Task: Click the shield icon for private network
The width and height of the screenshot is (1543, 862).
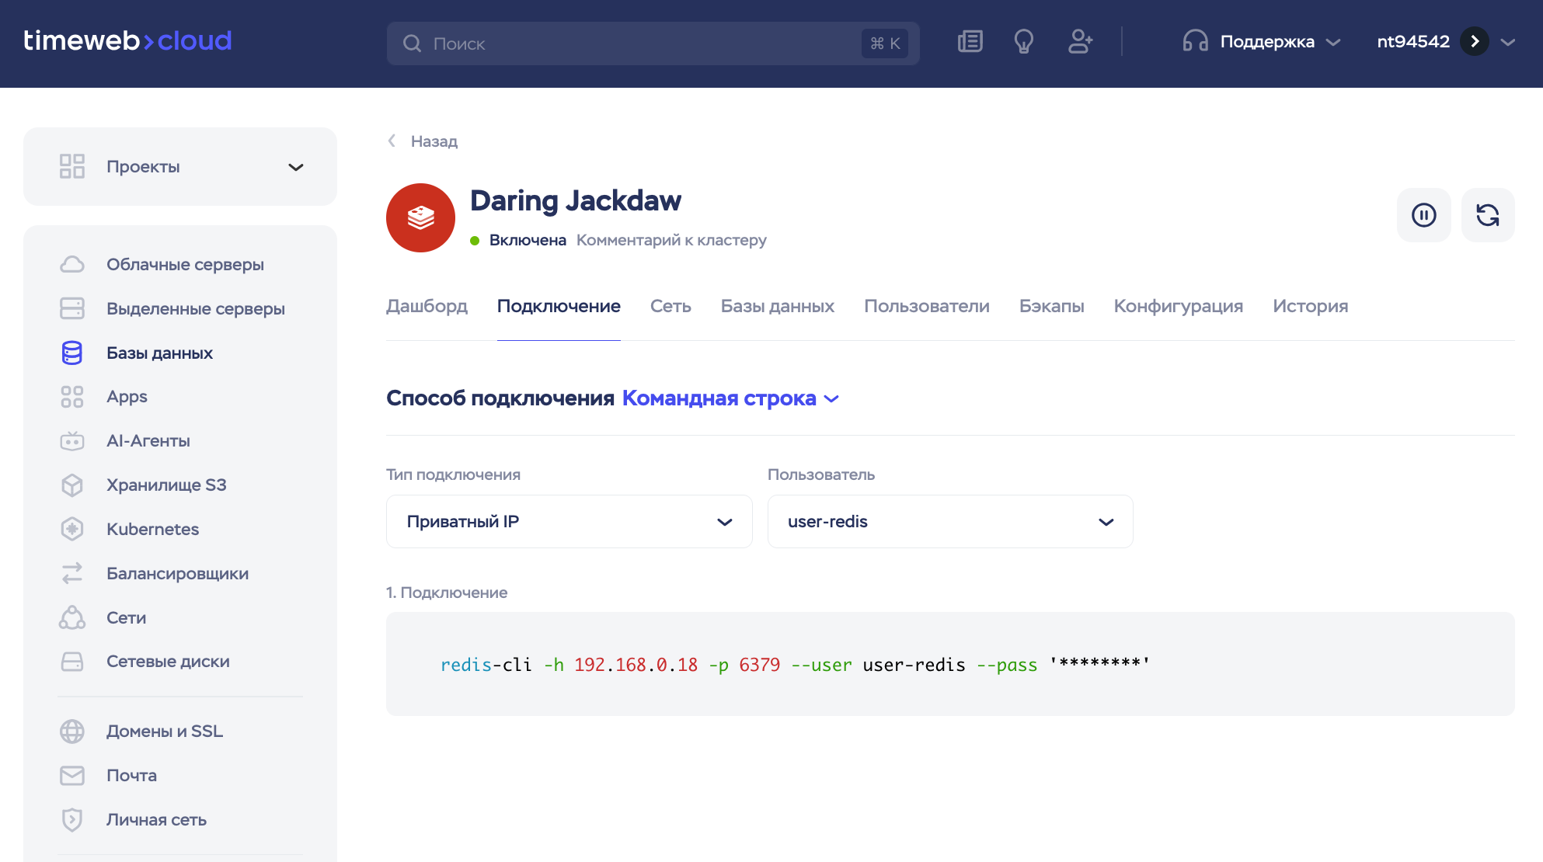Action: [x=72, y=819]
